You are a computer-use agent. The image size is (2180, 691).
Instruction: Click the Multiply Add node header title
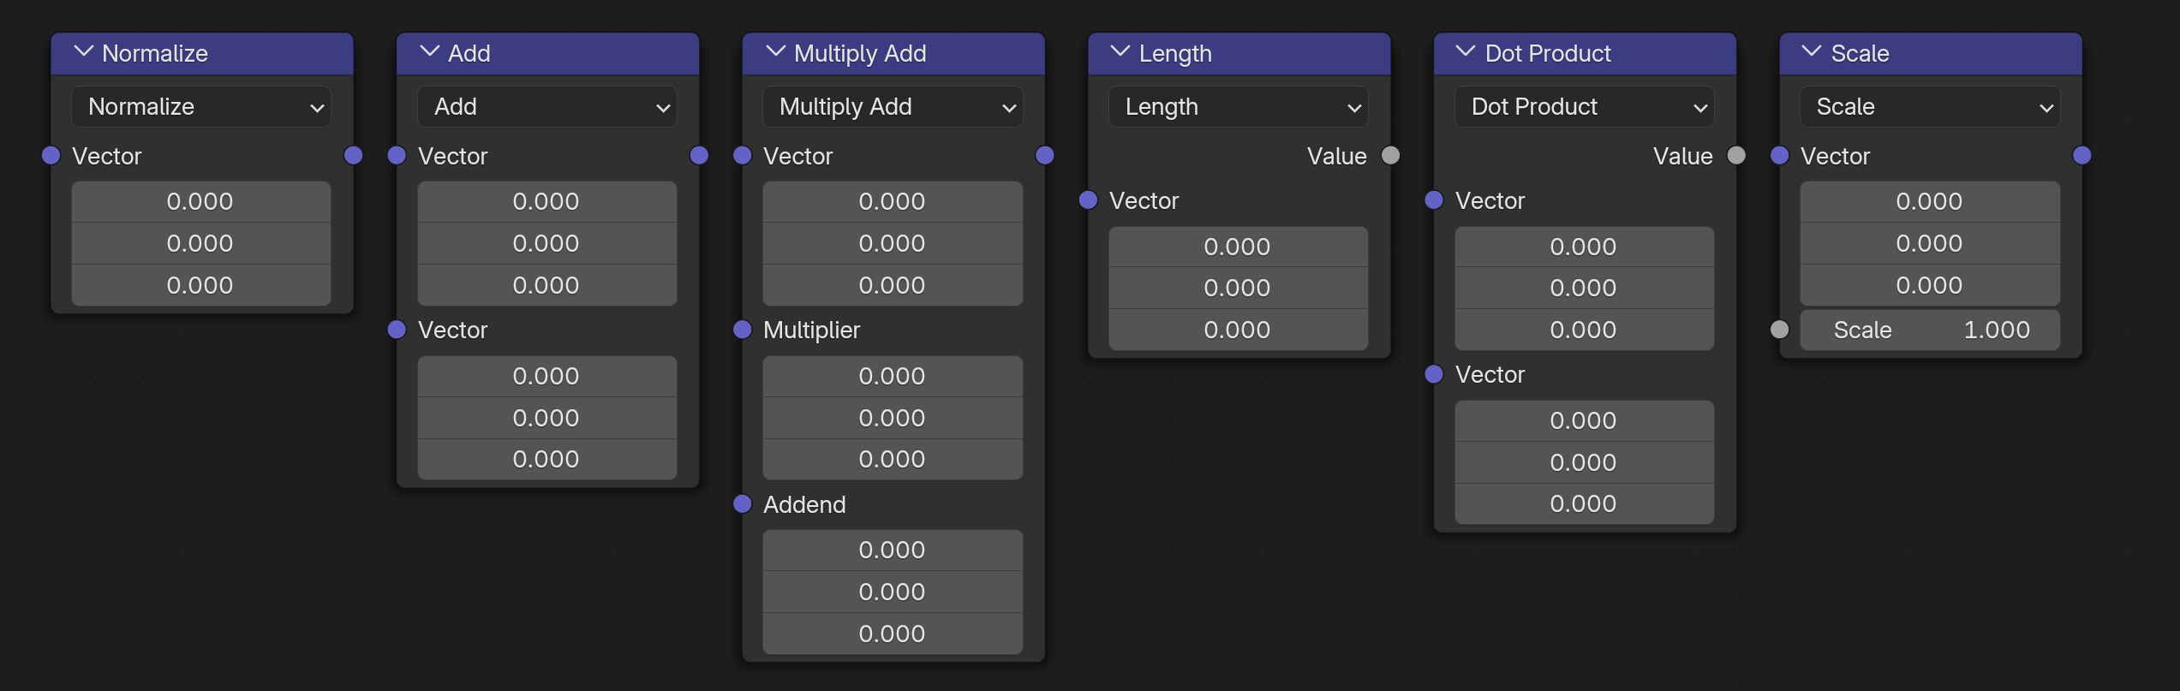[860, 53]
